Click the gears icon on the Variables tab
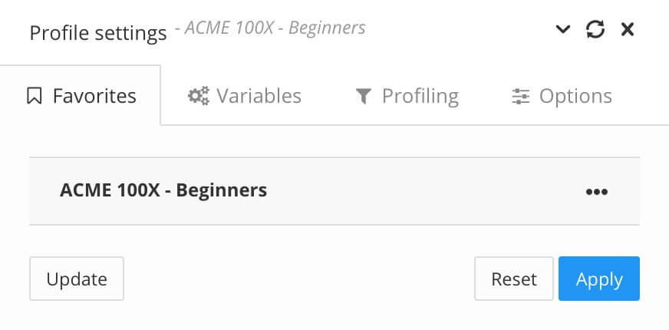This screenshot has height=330, width=669. 199,97
